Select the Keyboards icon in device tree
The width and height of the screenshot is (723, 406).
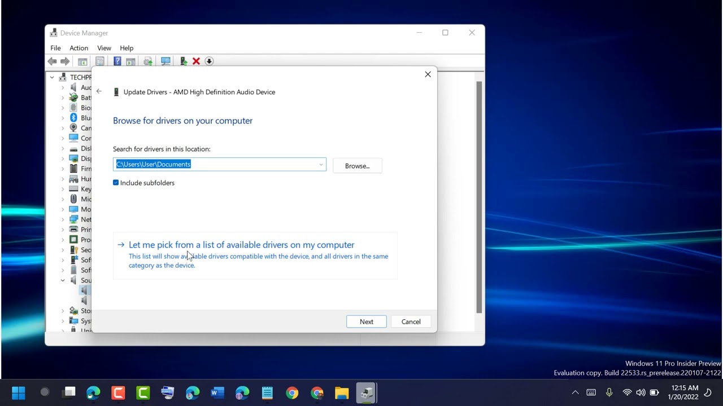click(x=73, y=189)
